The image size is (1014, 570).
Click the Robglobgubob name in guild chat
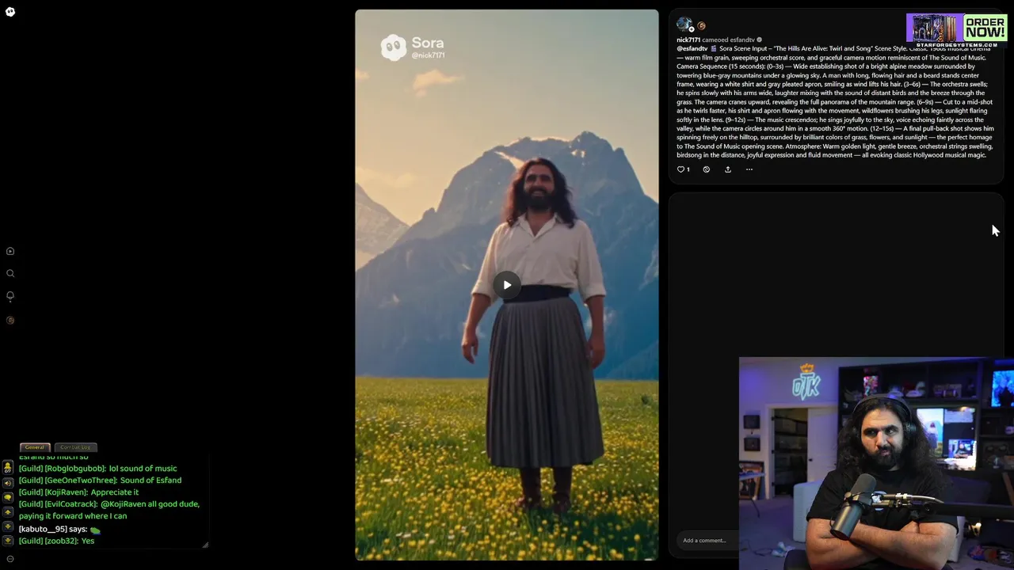click(x=74, y=469)
